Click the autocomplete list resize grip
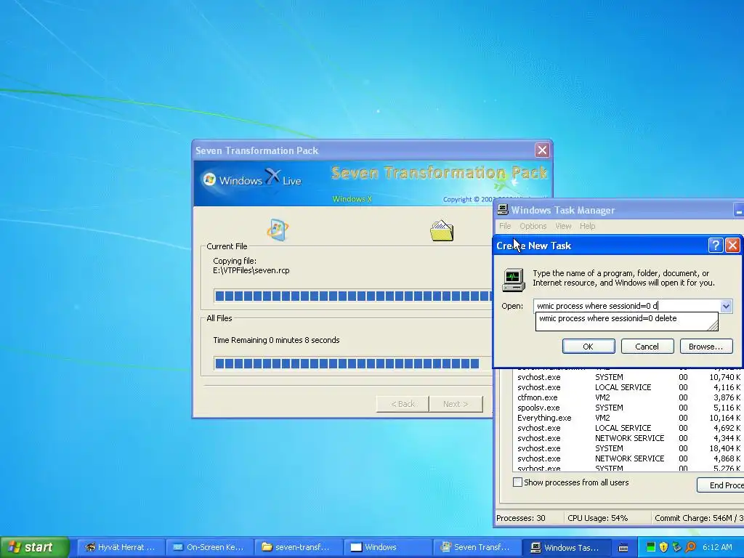The width and height of the screenshot is (744, 558). (x=713, y=325)
